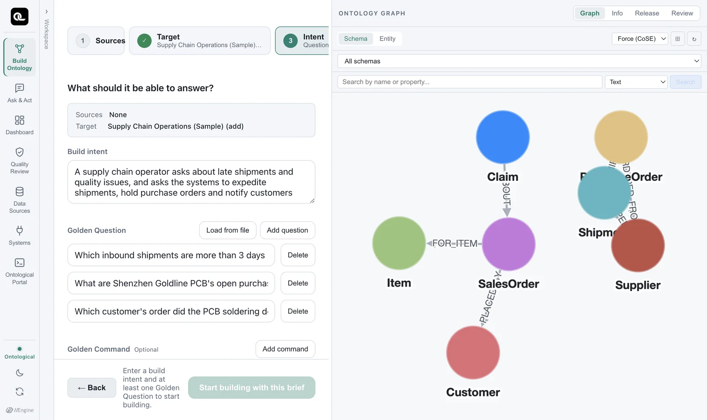
Task: Click Add question button
Action: 287,230
